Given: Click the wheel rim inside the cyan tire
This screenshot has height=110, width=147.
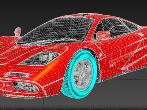Looking at the screenshot, I should tap(83, 74).
